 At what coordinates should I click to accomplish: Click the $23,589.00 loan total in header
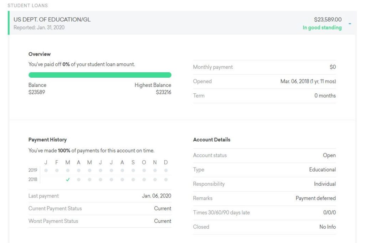tap(328, 19)
